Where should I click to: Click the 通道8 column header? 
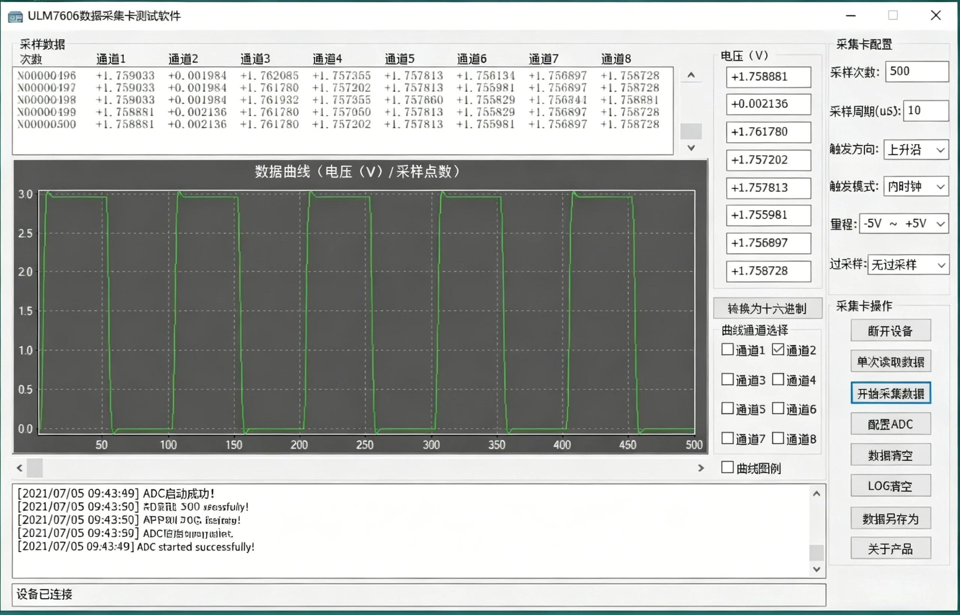[x=616, y=59]
